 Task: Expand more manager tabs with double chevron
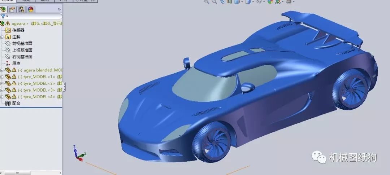pyautogui.click(x=59, y=9)
